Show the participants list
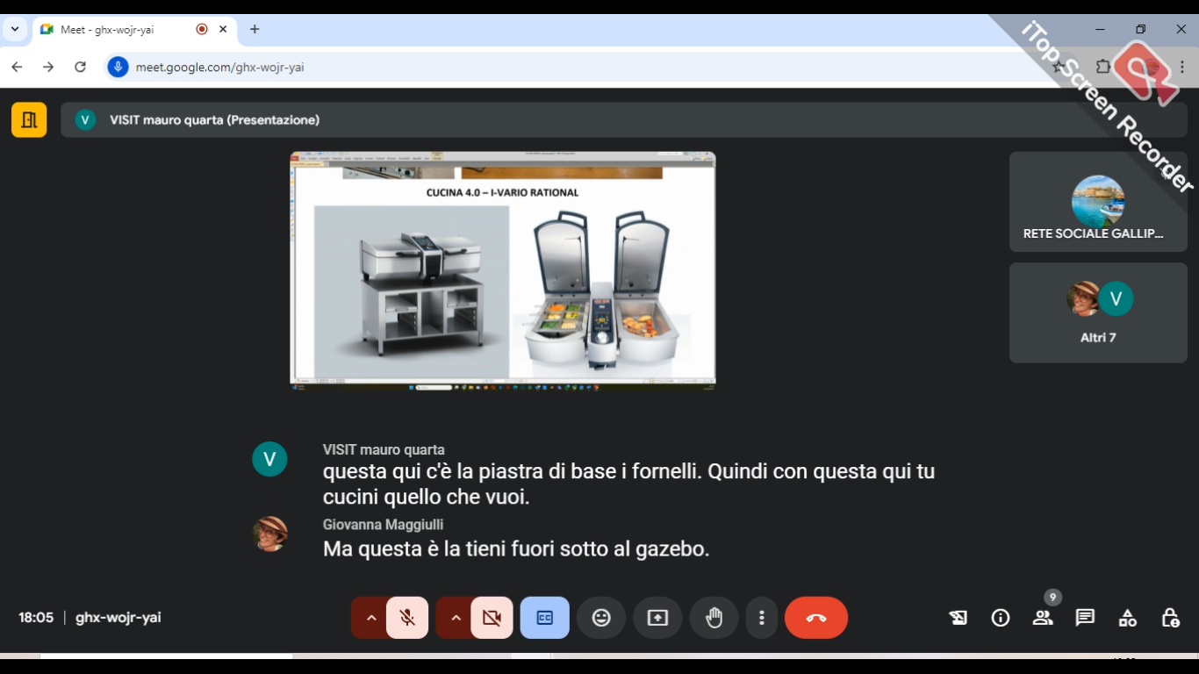 point(1043,618)
